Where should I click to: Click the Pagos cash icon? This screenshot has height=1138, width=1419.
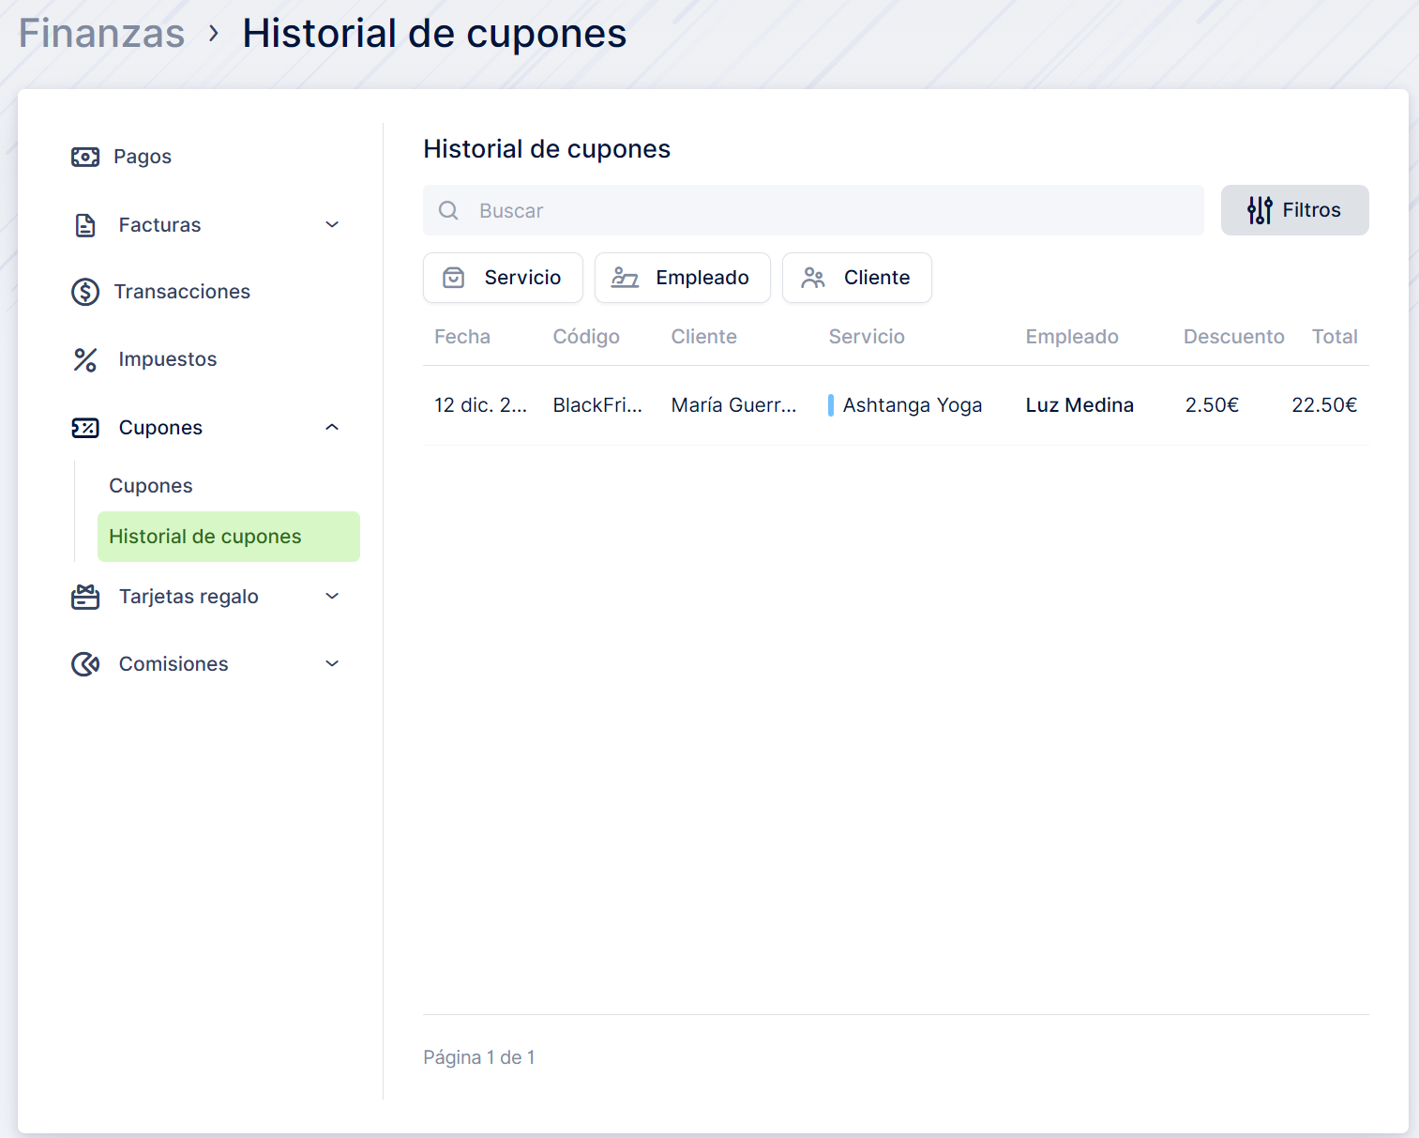point(85,157)
